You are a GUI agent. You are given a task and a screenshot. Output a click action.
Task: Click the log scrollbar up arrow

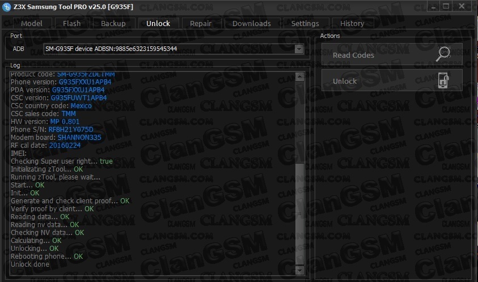point(299,77)
